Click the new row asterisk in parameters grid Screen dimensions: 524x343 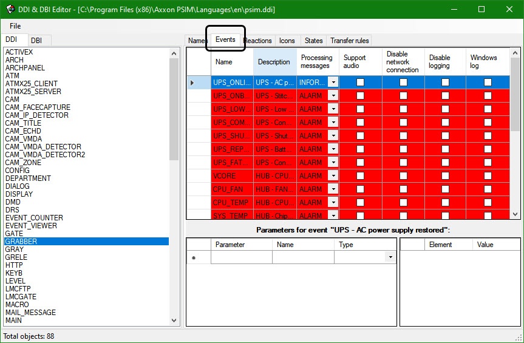click(194, 258)
